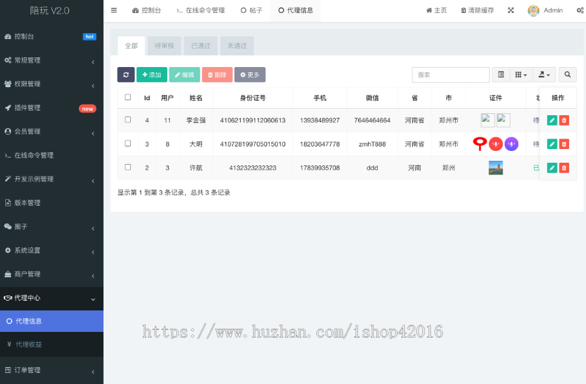The height and width of the screenshot is (384, 586).
Task: Open the 主页 home link
Action: pyautogui.click(x=436, y=10)
